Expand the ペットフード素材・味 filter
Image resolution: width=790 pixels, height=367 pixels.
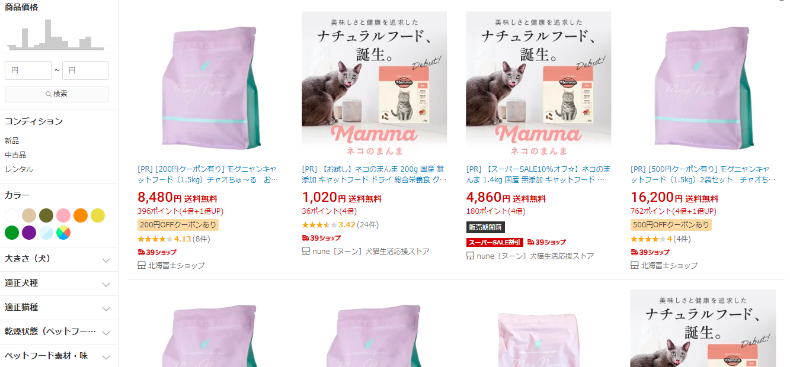pos(59,356)
